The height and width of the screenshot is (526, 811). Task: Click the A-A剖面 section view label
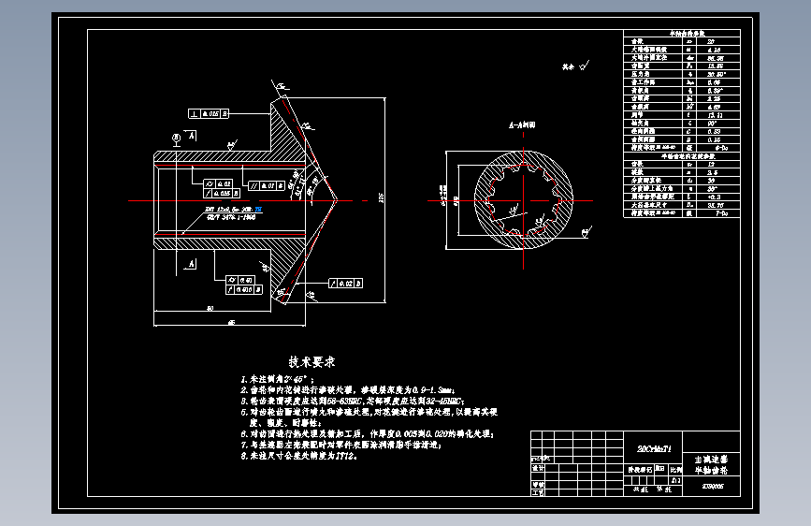tap(522, 124)
